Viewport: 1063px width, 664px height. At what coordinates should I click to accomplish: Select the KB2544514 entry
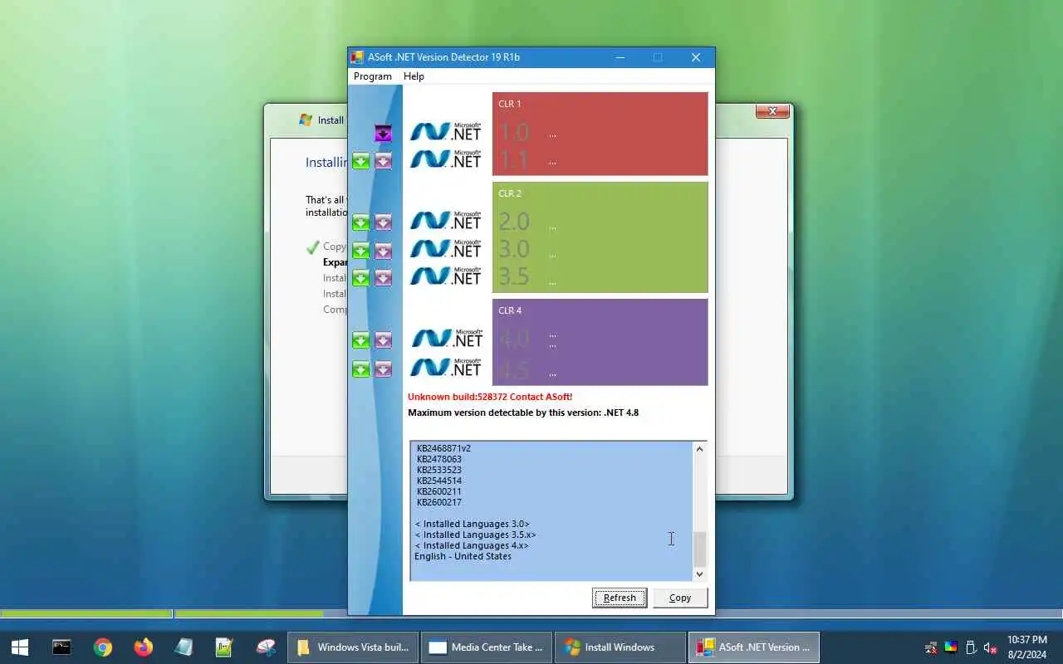(x=439, y=481)
